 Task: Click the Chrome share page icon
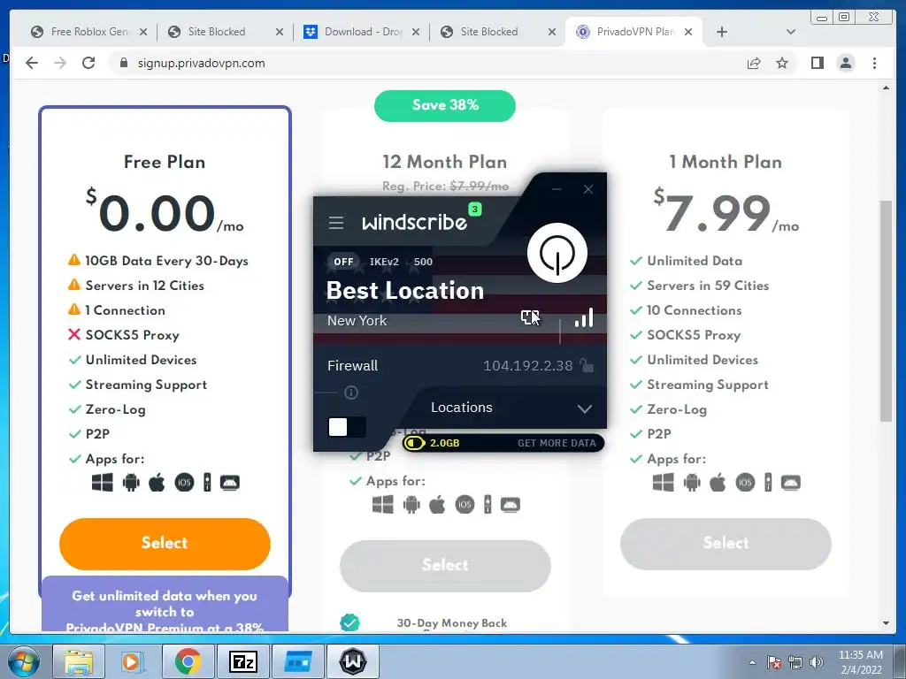tap(754, 63)
